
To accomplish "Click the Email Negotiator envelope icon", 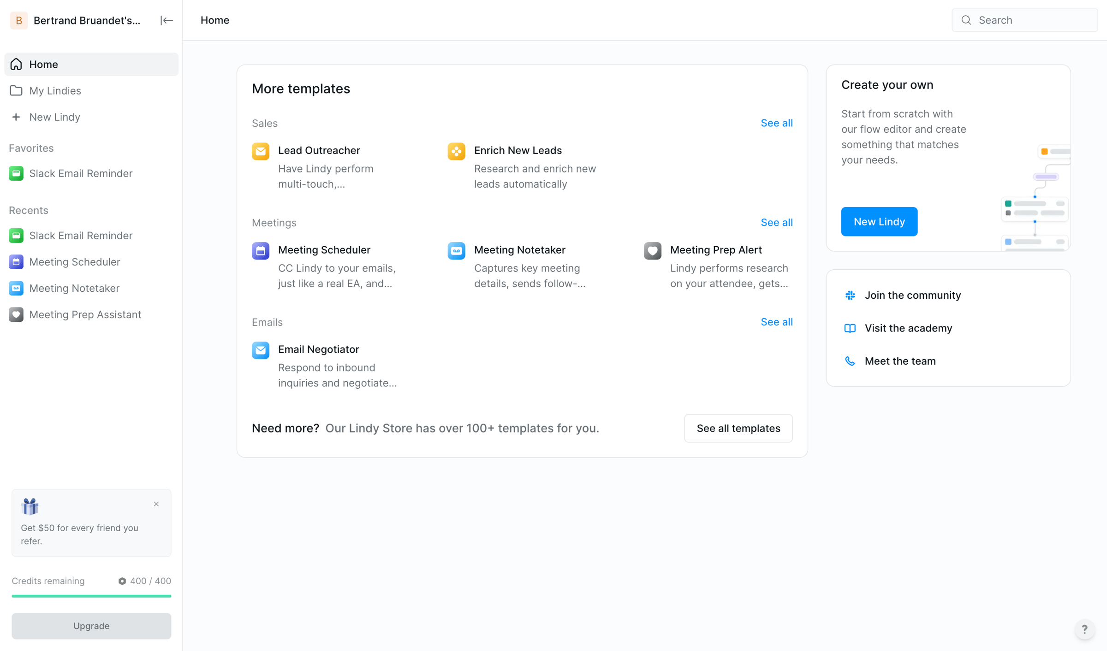I will [261, 350].
